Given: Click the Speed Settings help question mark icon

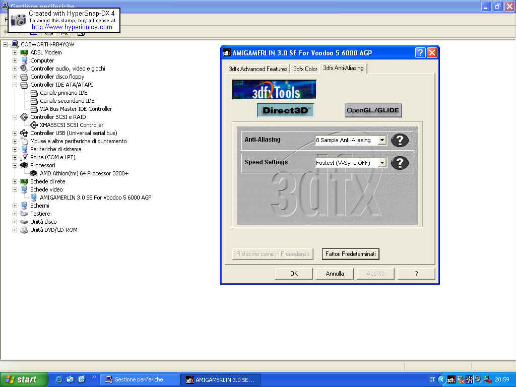Looking at the screenshot, I should point(400,163).
